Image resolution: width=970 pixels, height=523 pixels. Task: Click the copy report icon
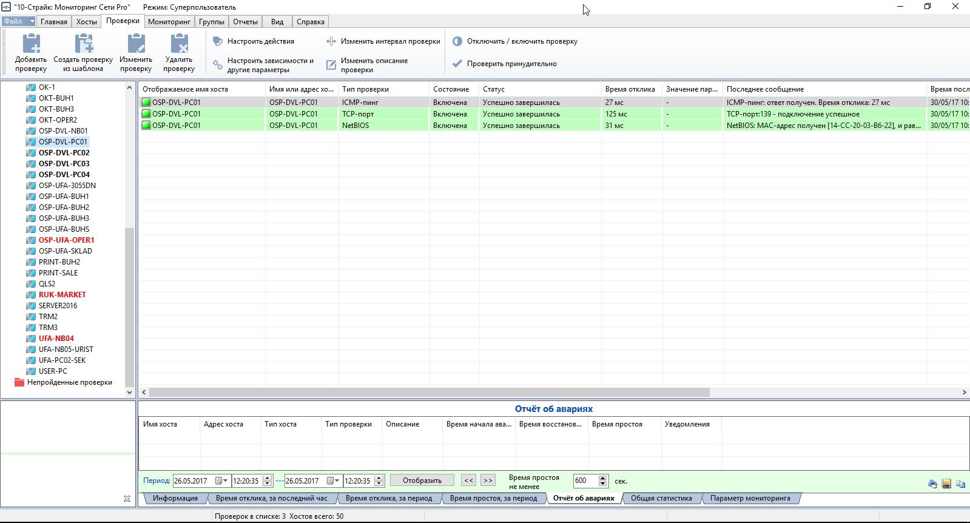point(960,484)
